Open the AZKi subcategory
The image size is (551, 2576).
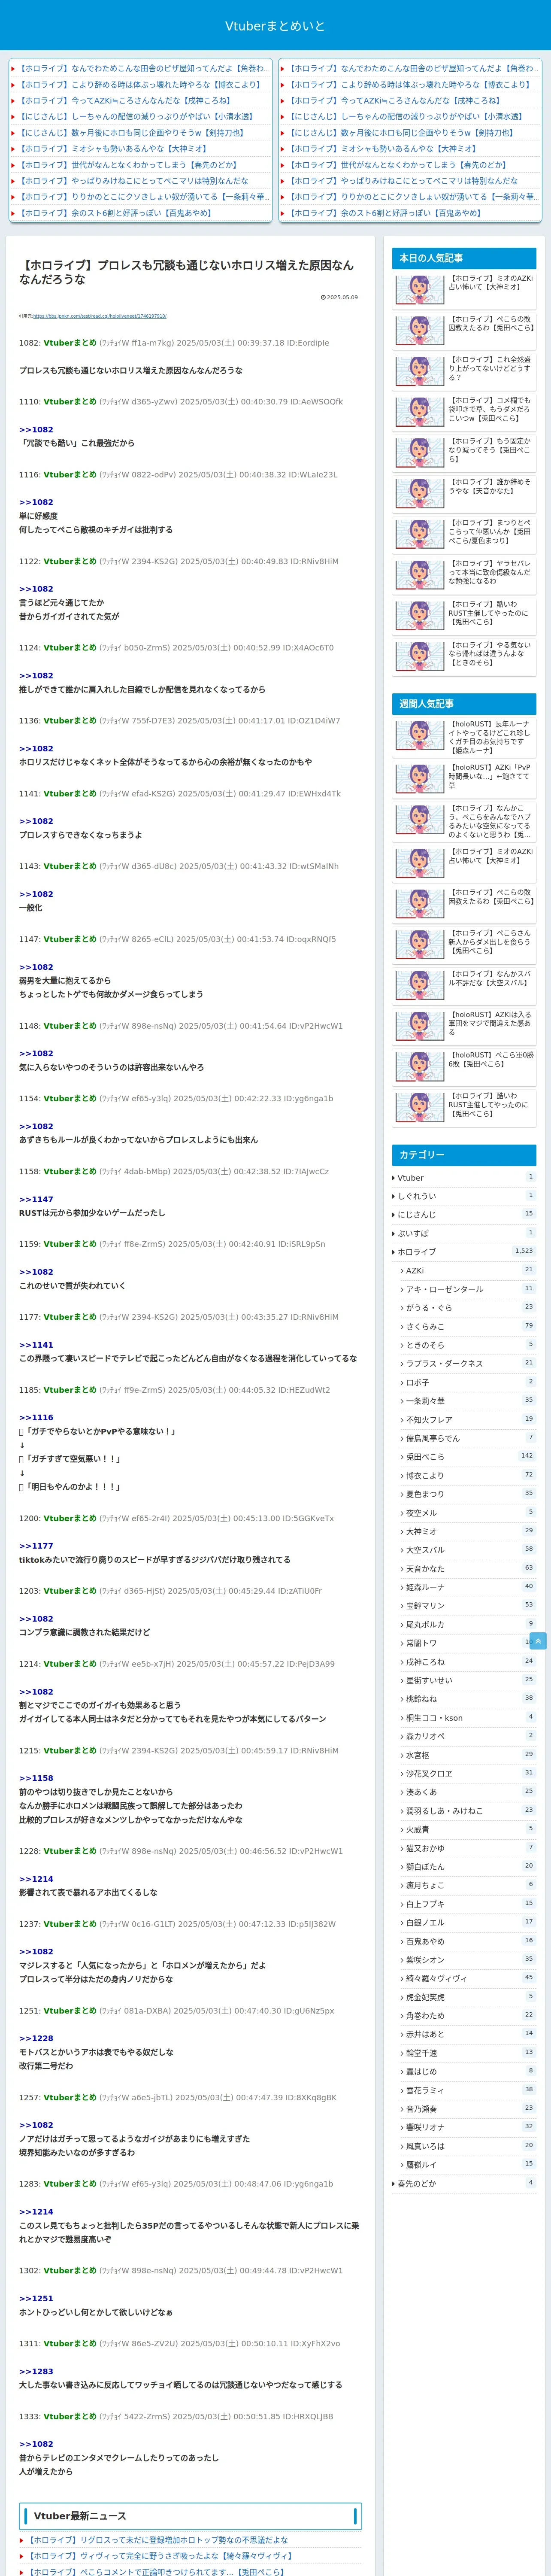468,1271
